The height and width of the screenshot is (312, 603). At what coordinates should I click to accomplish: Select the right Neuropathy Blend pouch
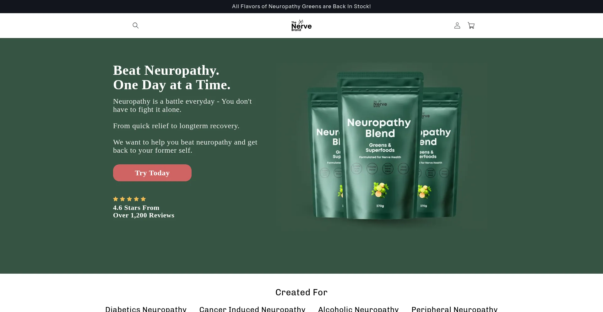pyautogui.click(x=440, y=153)
